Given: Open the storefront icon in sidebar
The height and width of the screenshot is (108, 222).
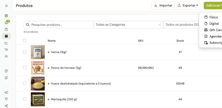Looking at the screenshot, I should 6,16.
